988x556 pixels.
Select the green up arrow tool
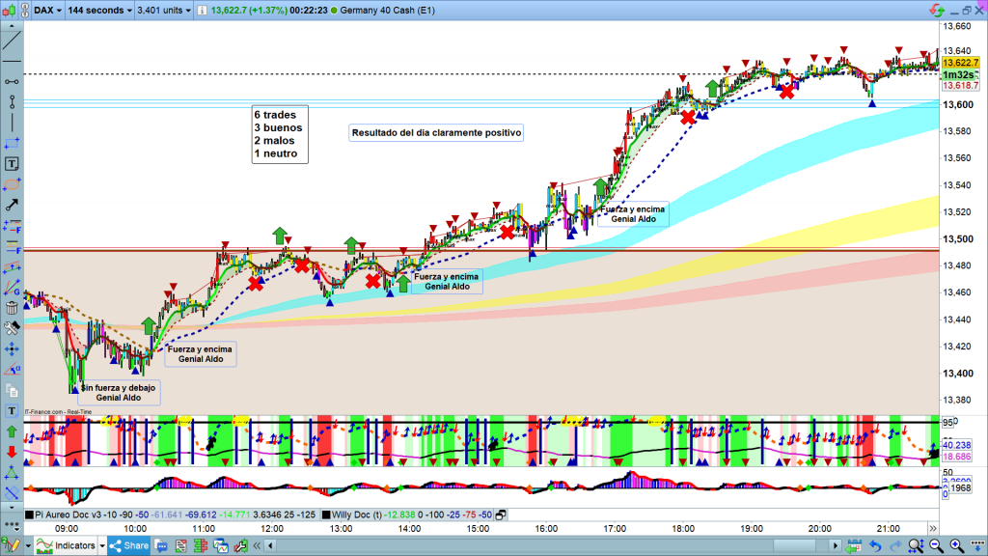pyautogui.click(x=12, y=431)
